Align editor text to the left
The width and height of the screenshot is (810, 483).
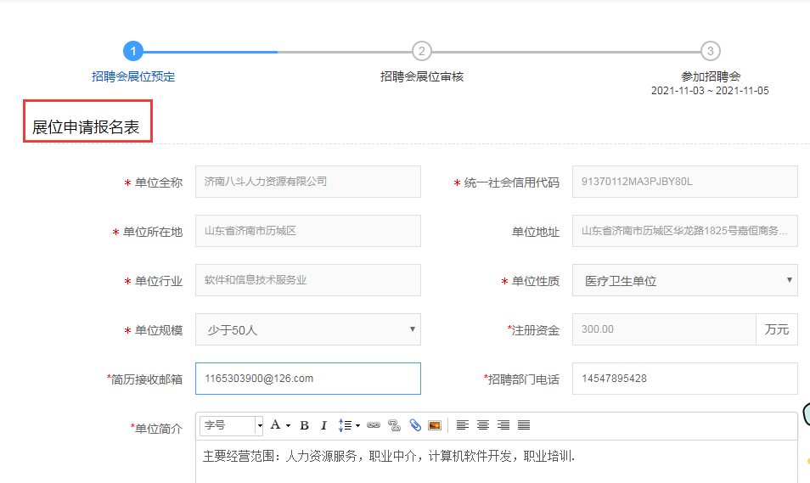pyautogui.click(x=463, y=425)
